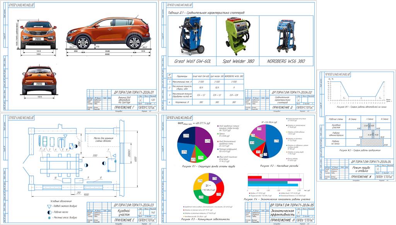Click the 1615 dimension under rear view

click(x=40, y=97)
